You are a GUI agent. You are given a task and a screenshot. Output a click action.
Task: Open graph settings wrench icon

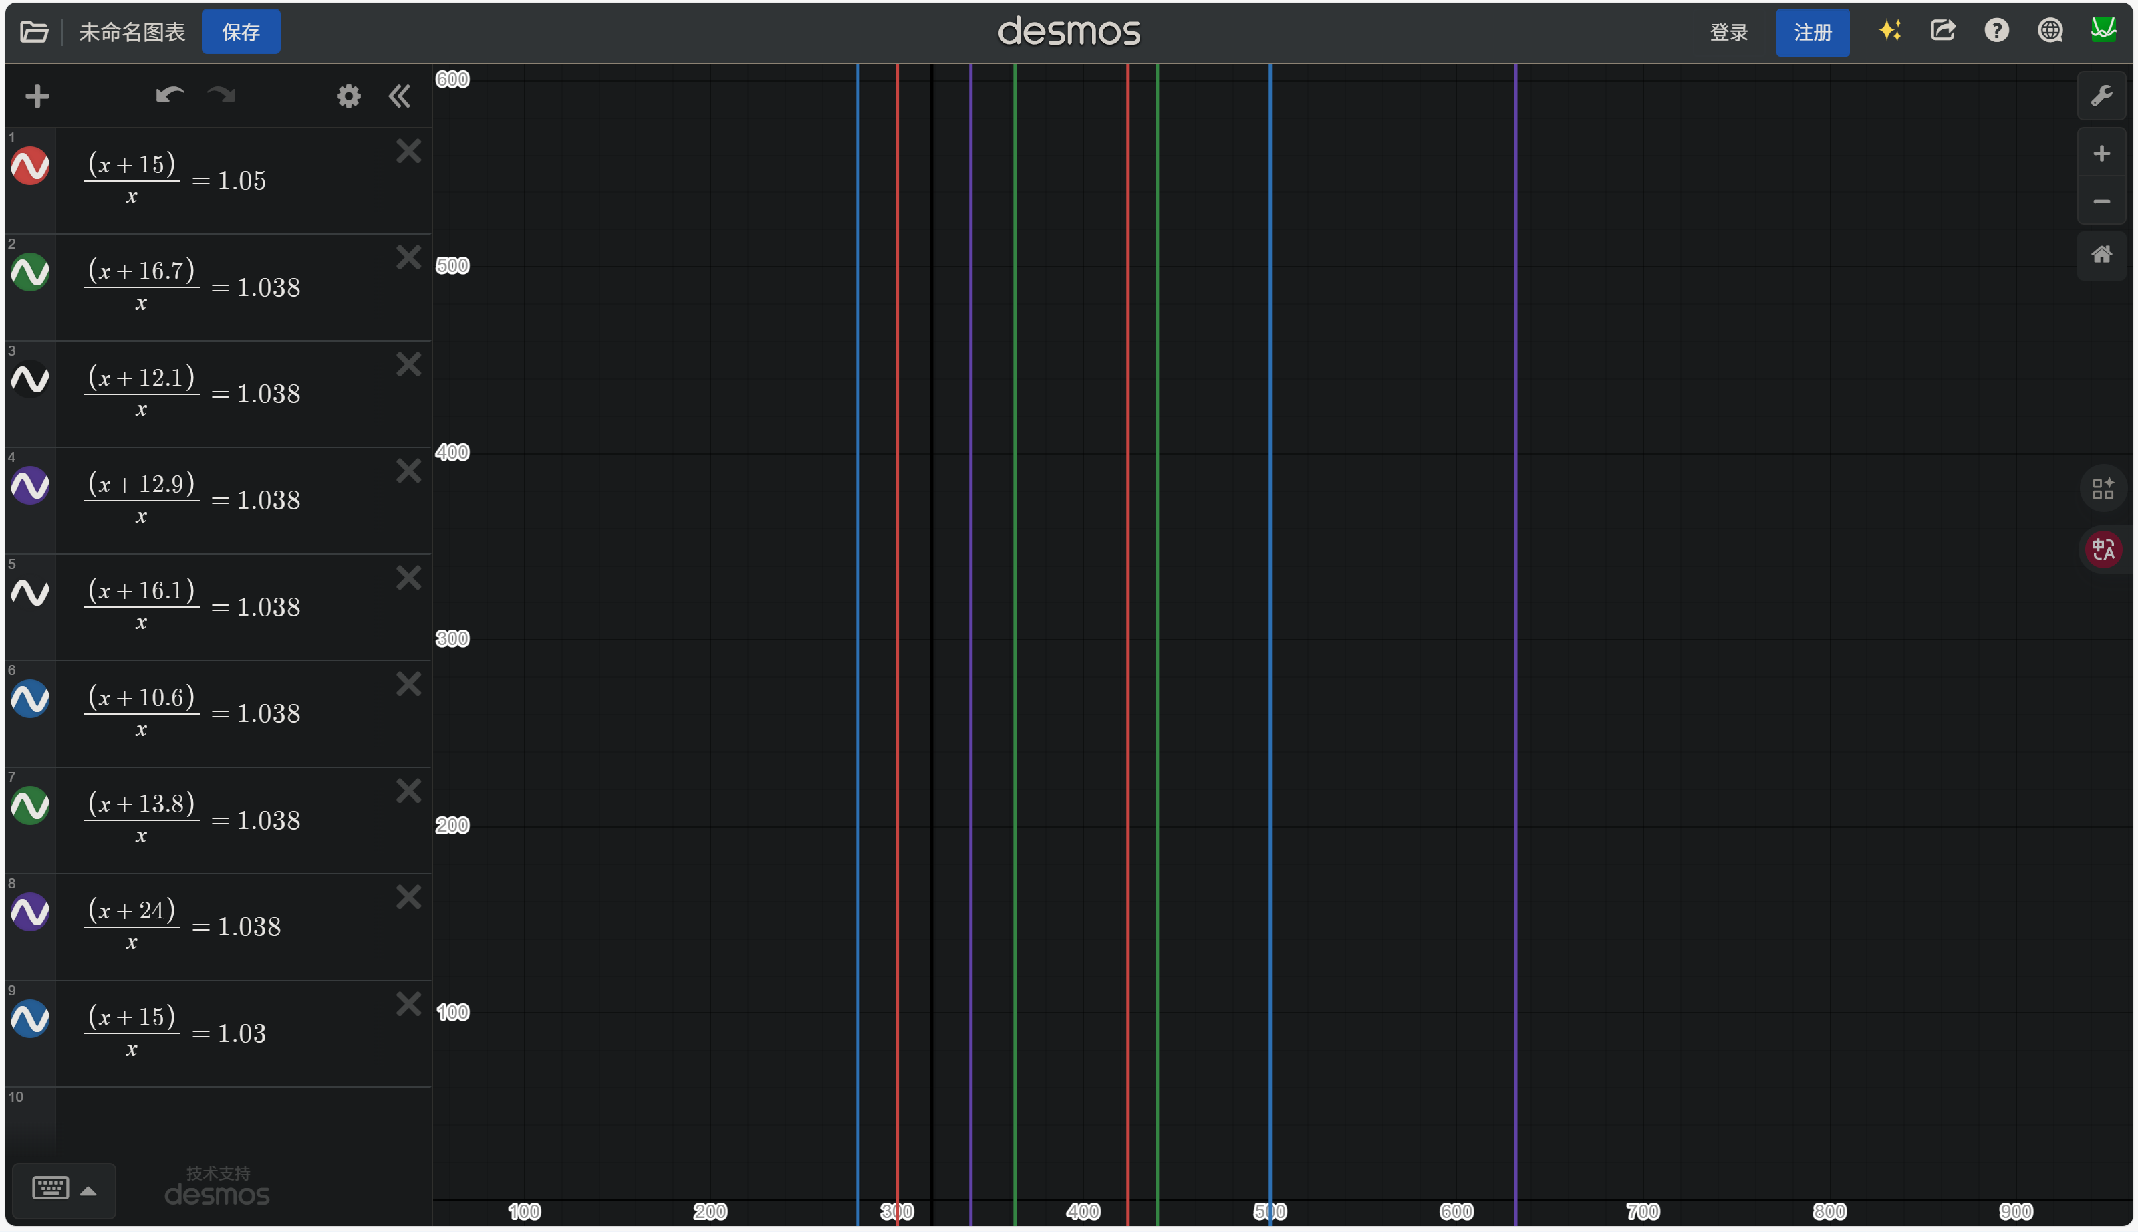(x=2102, y=96)
